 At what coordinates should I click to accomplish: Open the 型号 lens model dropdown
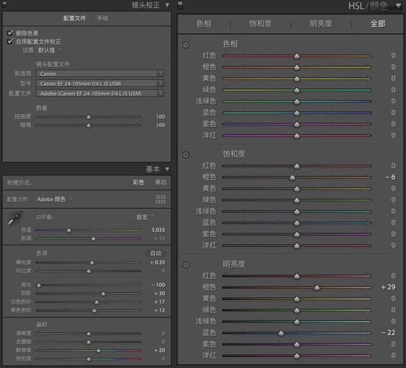(x=100, y=83)
